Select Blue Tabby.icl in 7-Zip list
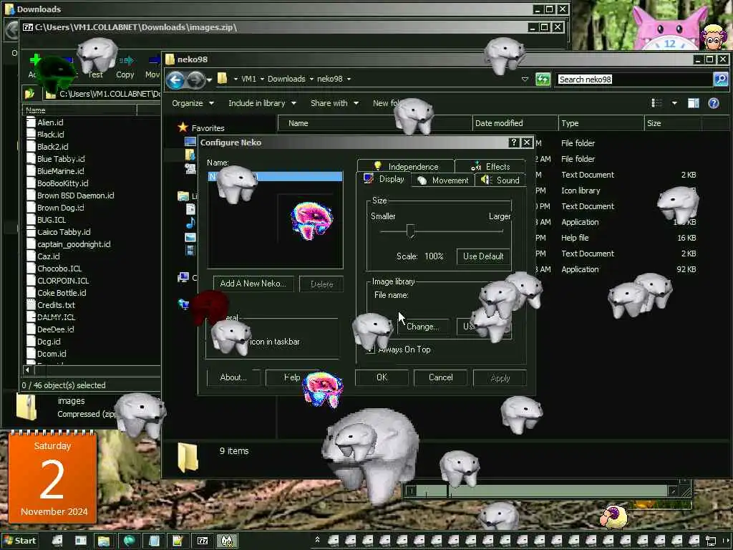Image resolution: width=733 pixels, height=550 pixels. point(61,159)
